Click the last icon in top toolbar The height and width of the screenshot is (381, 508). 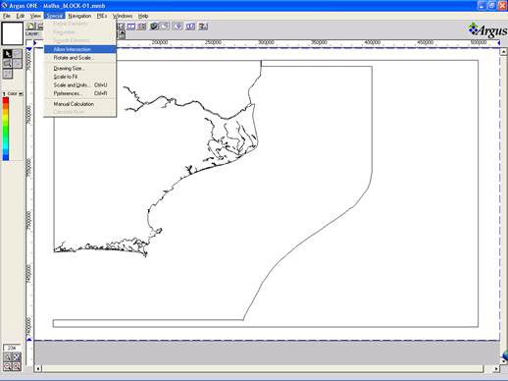(203, 27)
